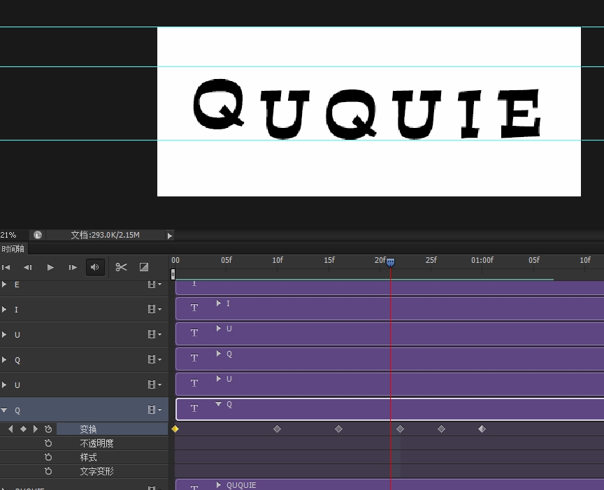Toggle stopwatch for 样式 property
The image size is (604, 490).
48,457
